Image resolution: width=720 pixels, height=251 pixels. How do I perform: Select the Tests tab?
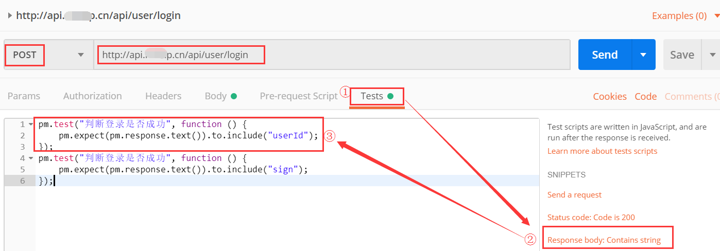pos(372,96)
